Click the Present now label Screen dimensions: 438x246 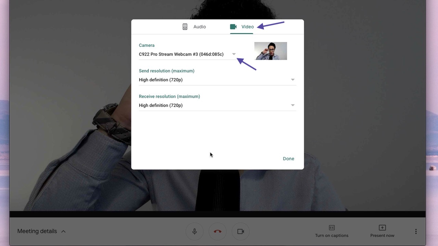(x=382, y=235)
